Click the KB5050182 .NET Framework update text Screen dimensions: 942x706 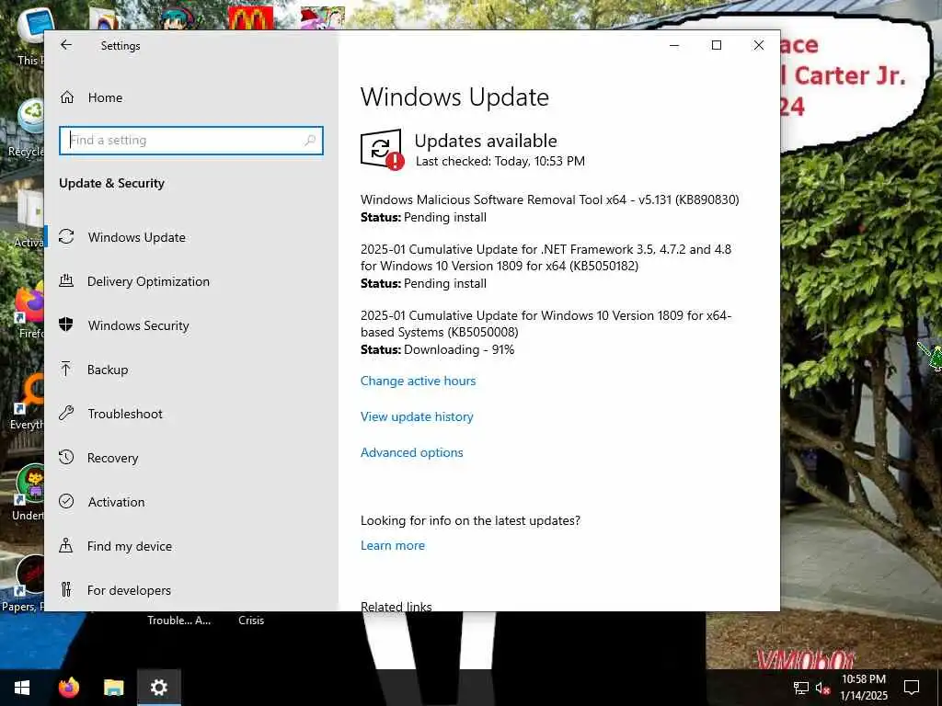tap(546, 257)
